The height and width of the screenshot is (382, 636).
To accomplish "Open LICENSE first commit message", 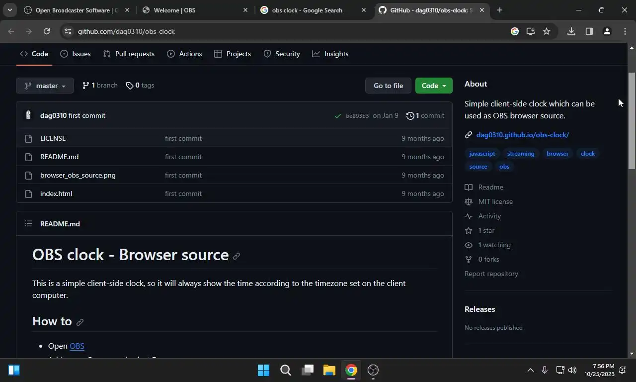I will point(183,138).
